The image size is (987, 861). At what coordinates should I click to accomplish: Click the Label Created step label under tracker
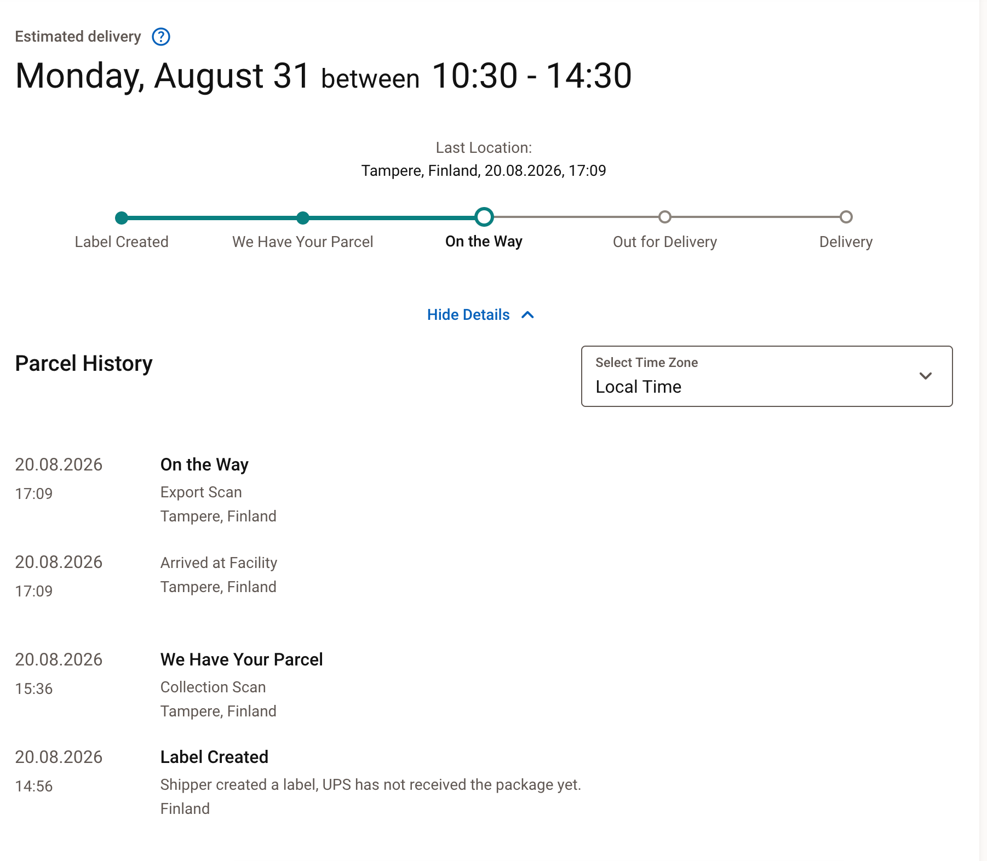122,242
